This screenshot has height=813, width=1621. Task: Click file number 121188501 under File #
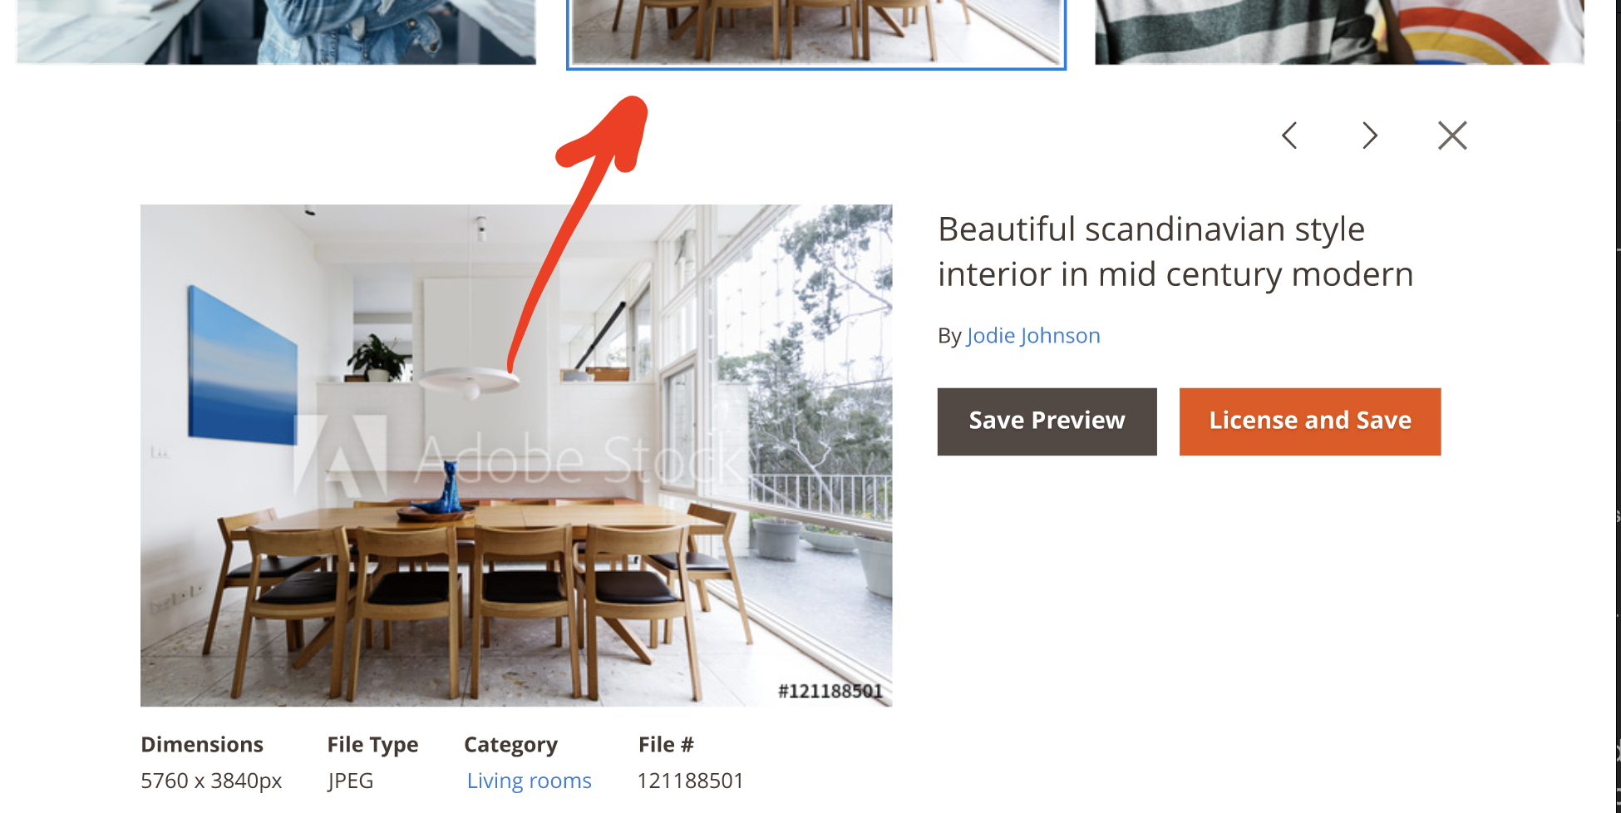(x=690, y=781)
